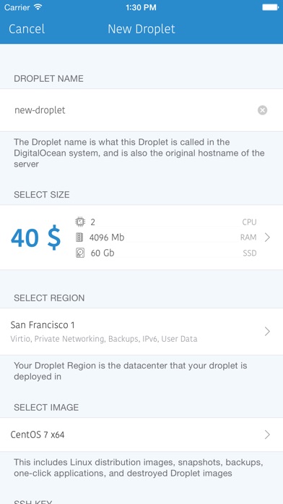Tap the SSD disk icon

(x=80, y=253)
